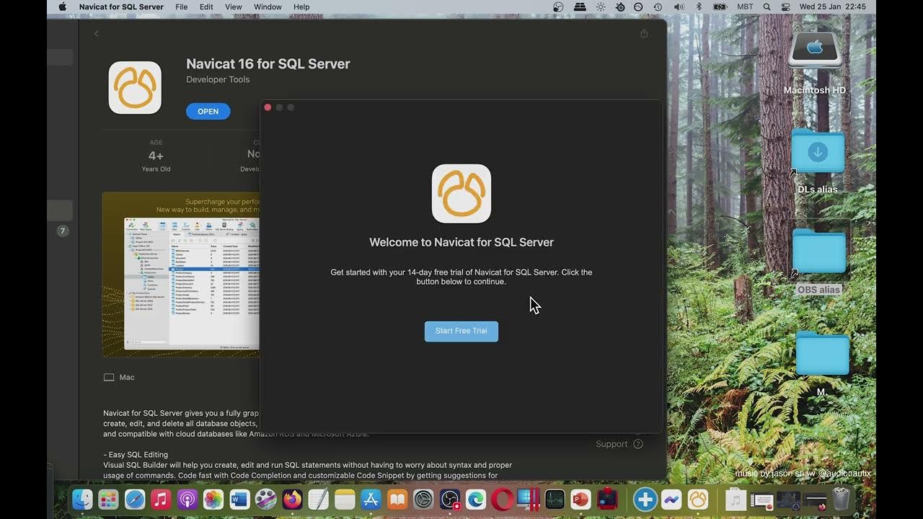Viewport: 923px width, 519px height.
Task: Click the Easy SQL Editing heading text
Action: click(136, 455)
